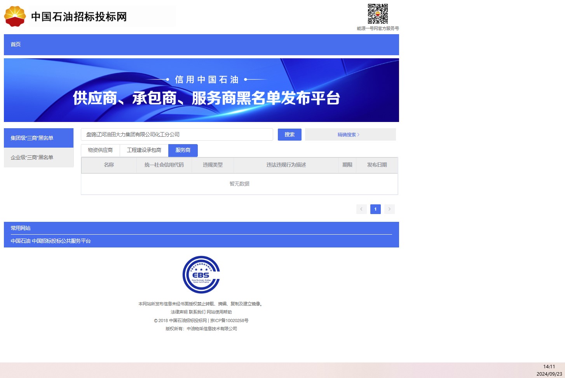Click the 暂无数据 empty table message

pyautogui.click(x=239, y=184)
